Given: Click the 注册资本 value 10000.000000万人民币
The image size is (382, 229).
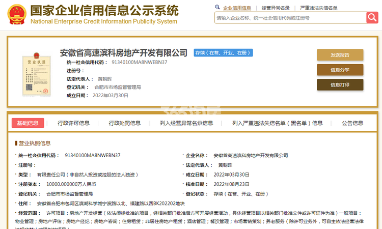Looking at the screenshot, I should pos(71,184).
